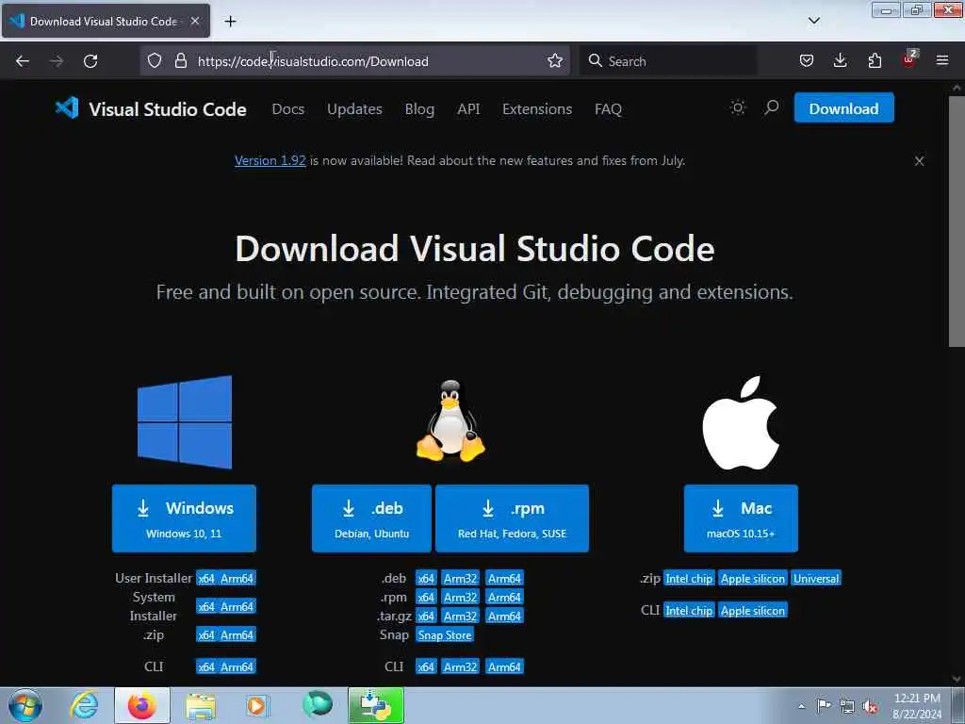
Task: Open the Version 1.92 link
Action: [x=270, y=160]
